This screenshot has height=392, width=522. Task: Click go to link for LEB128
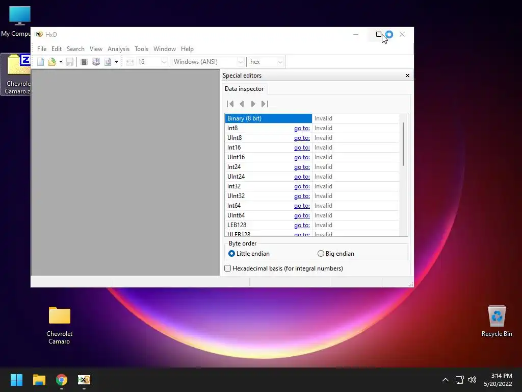(x=302, y=225)
